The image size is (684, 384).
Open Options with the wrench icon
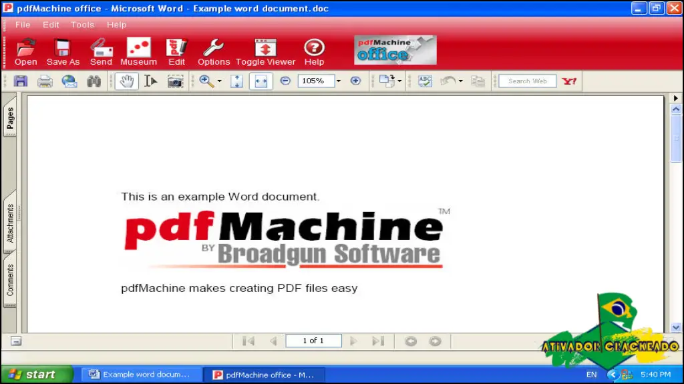(x=213, y=52)
